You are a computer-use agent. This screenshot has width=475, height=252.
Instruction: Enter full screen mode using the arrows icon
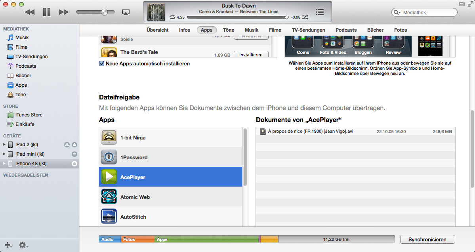coord(470,4)
